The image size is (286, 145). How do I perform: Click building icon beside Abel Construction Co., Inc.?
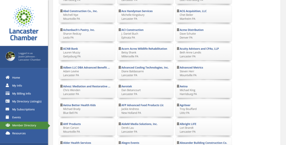coord(61,11)
